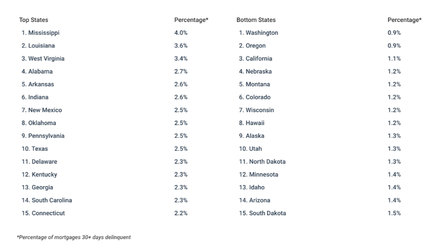Click the mortgages 30+ days delinquent footnote
The image size is (426, 251).
[73, 237]
